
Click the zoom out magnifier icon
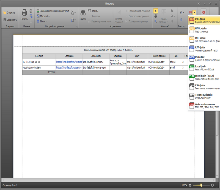[172, 11]
